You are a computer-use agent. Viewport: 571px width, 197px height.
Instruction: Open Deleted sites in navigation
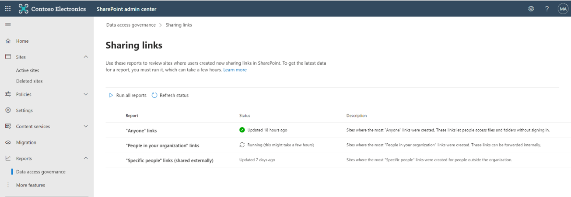point(29,81)
